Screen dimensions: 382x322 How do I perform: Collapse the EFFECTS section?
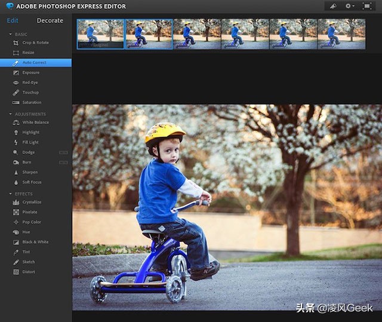pos(10,194)
